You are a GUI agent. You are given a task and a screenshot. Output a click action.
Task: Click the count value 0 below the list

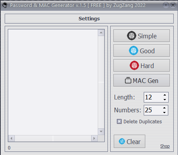point(9,148)
